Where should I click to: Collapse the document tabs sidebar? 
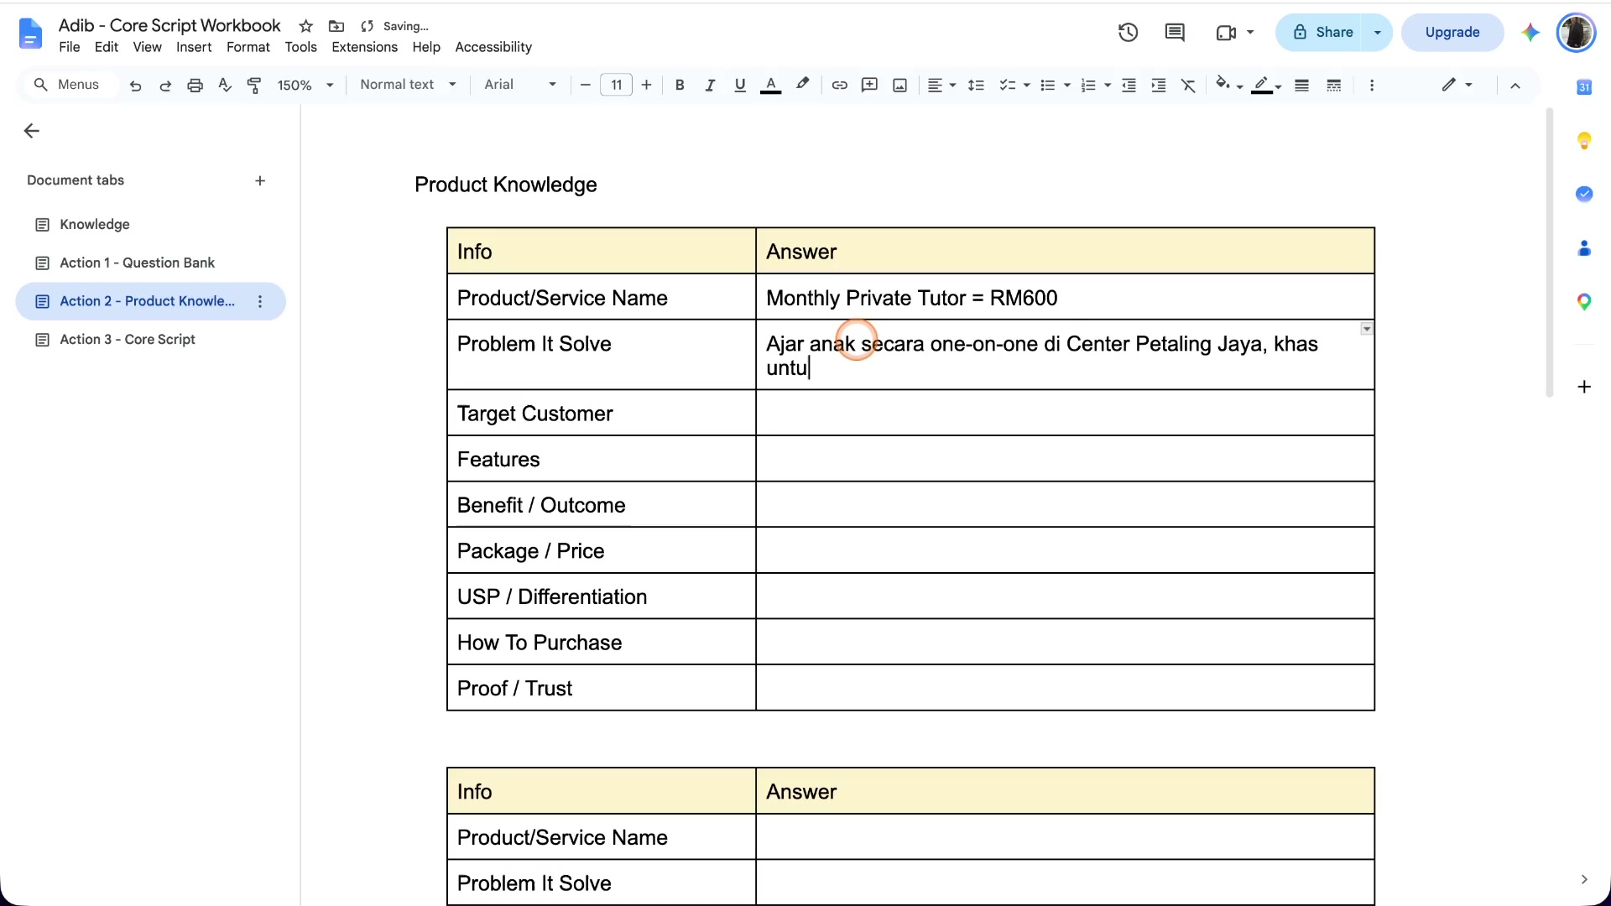(32, 131)
